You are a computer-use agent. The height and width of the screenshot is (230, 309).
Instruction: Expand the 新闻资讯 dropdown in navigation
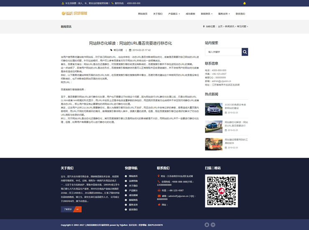coord(207,14)
